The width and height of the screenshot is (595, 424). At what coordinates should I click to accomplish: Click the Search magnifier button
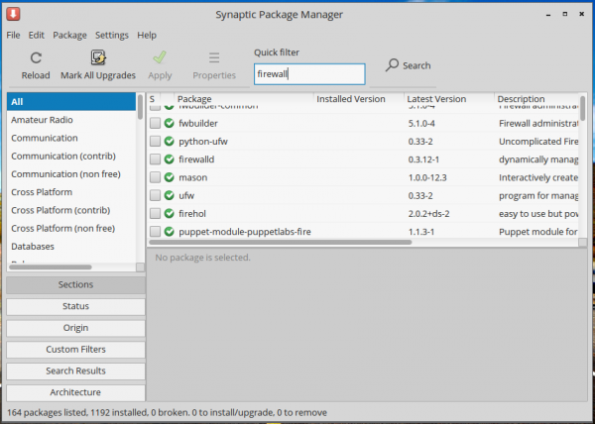pyautogui.click(x=408, y=65)
